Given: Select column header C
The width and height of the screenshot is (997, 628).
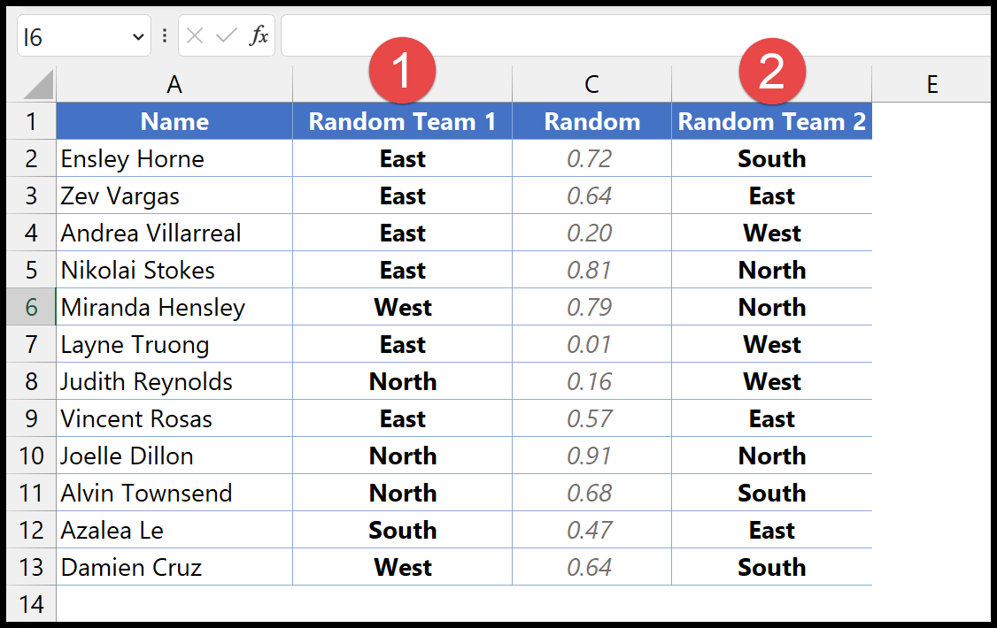Looking at the screenshot, I should click(591, 83).
